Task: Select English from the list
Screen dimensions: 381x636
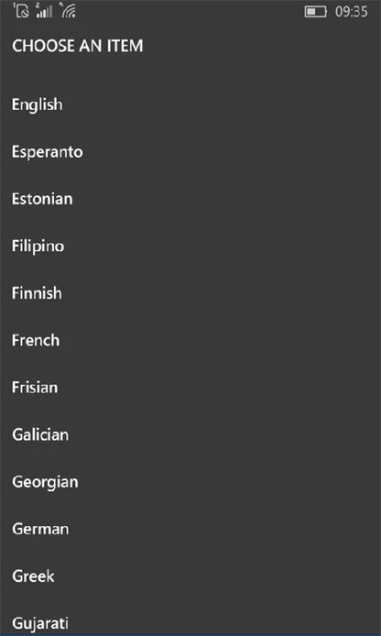Action: 37,104
